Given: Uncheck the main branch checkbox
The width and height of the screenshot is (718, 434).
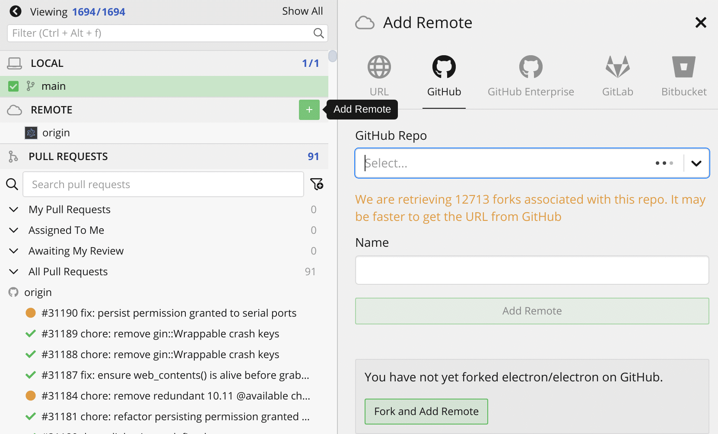Looking at the screenshot, I should click(13, 86).
